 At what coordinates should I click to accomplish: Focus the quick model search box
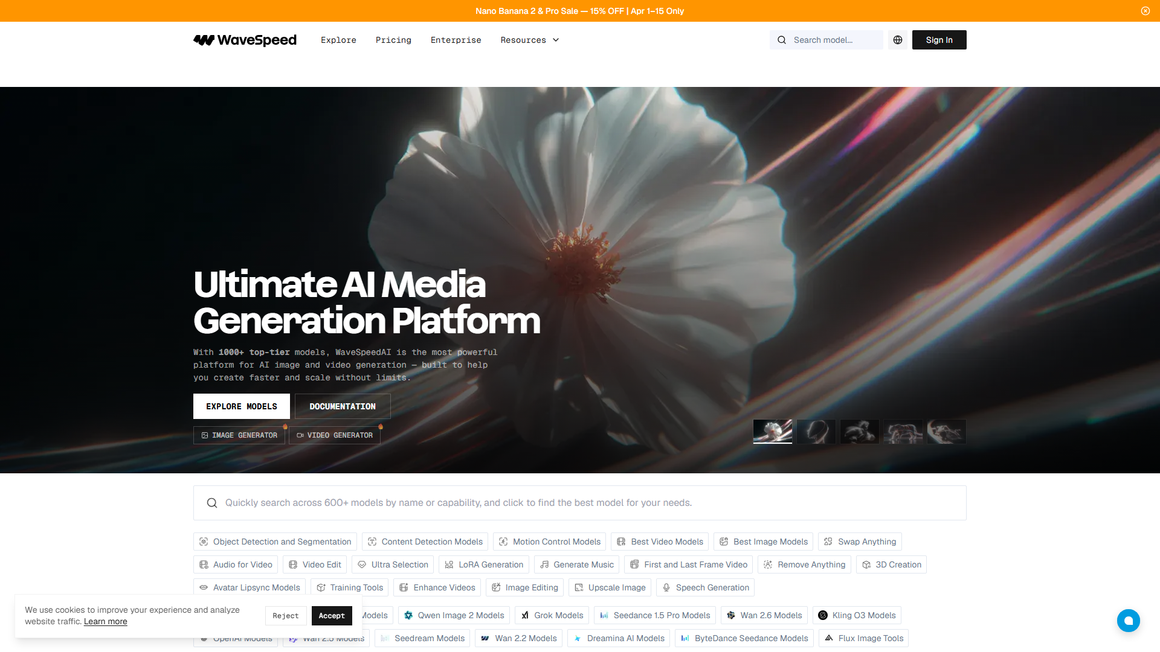click(580, 503)
